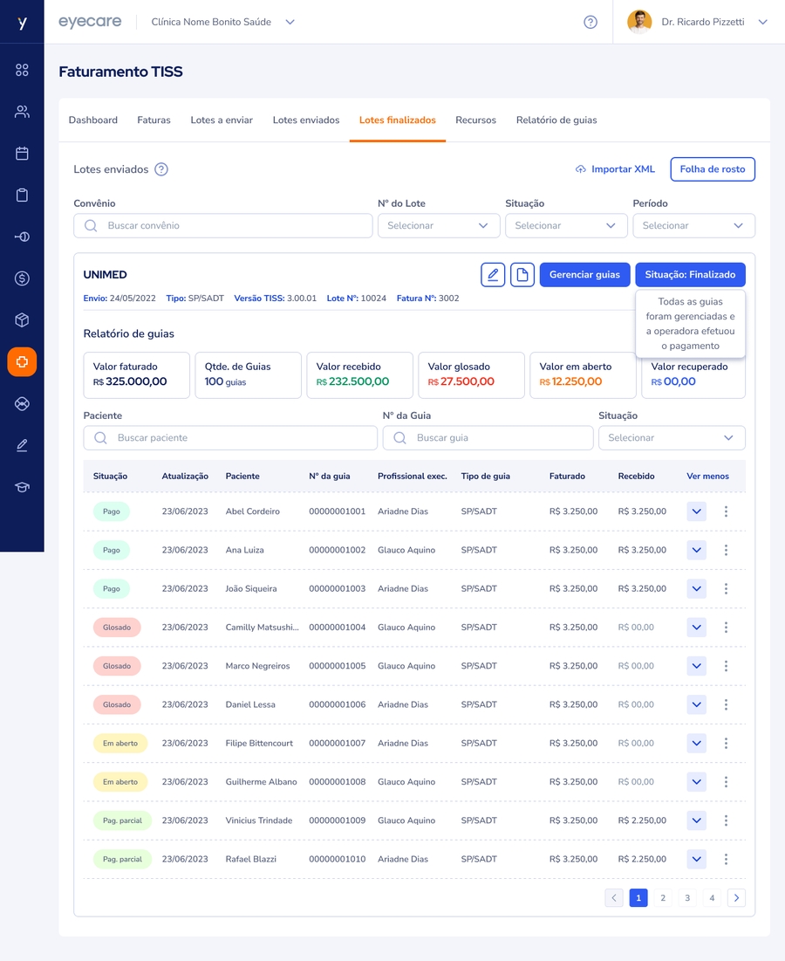Click the Importar XML link
Viewport: 785px width, 961px height.
[615, 169]
